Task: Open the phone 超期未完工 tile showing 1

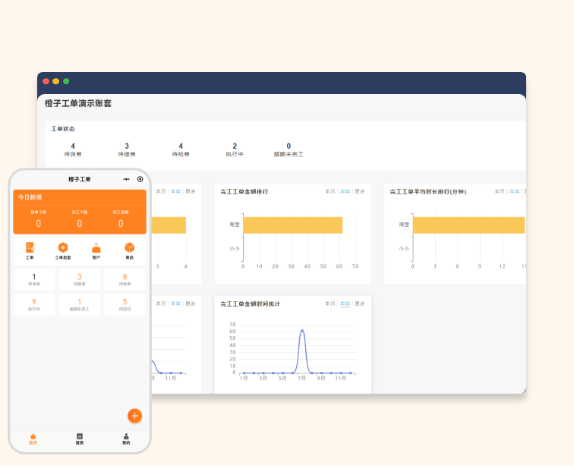Action: coord(80,304)
